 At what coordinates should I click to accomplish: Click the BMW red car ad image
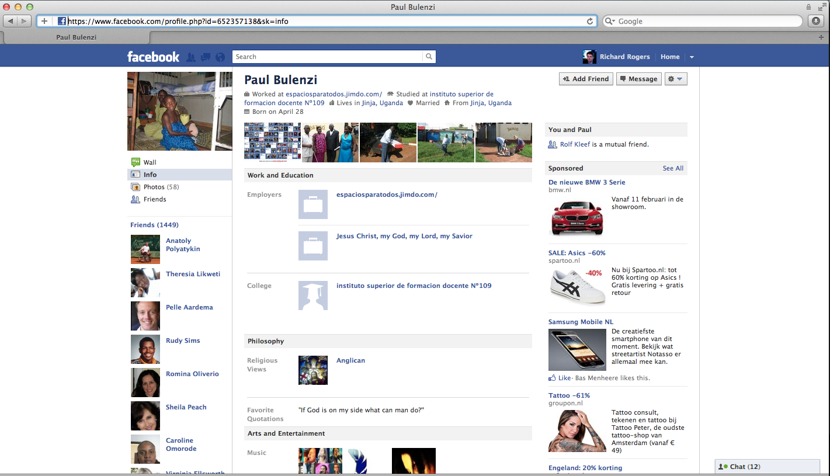point(577,217)
